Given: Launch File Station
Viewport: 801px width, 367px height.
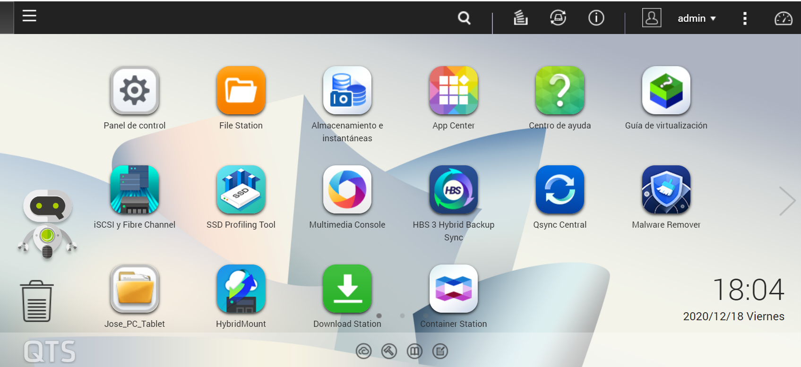Looking at the screenshot, I should click(241, 91).
